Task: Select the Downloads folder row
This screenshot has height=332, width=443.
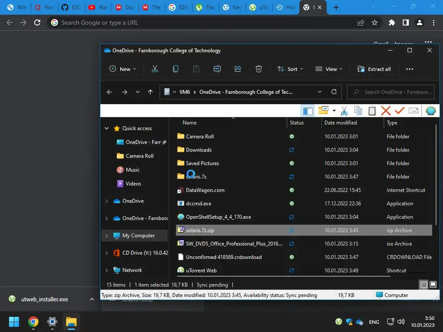Action: (304, 150)
